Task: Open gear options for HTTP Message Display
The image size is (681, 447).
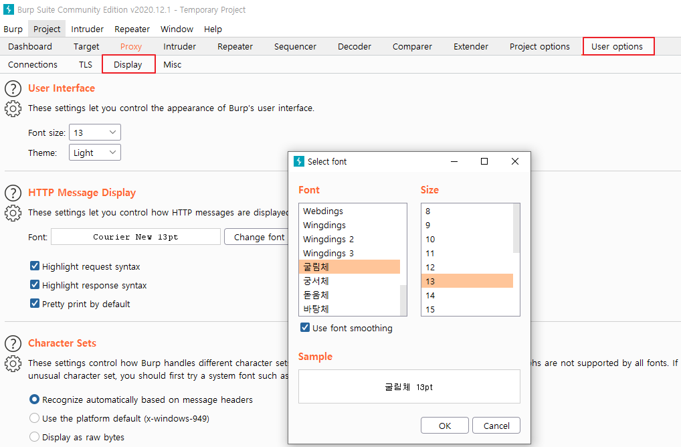Action: tap(13, 213)
